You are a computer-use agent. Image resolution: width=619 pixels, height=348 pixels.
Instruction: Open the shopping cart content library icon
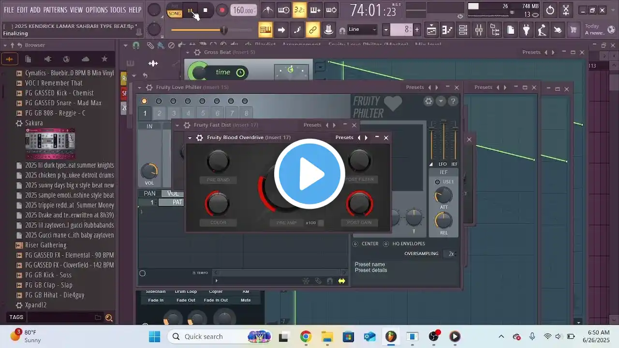[574, 30]
